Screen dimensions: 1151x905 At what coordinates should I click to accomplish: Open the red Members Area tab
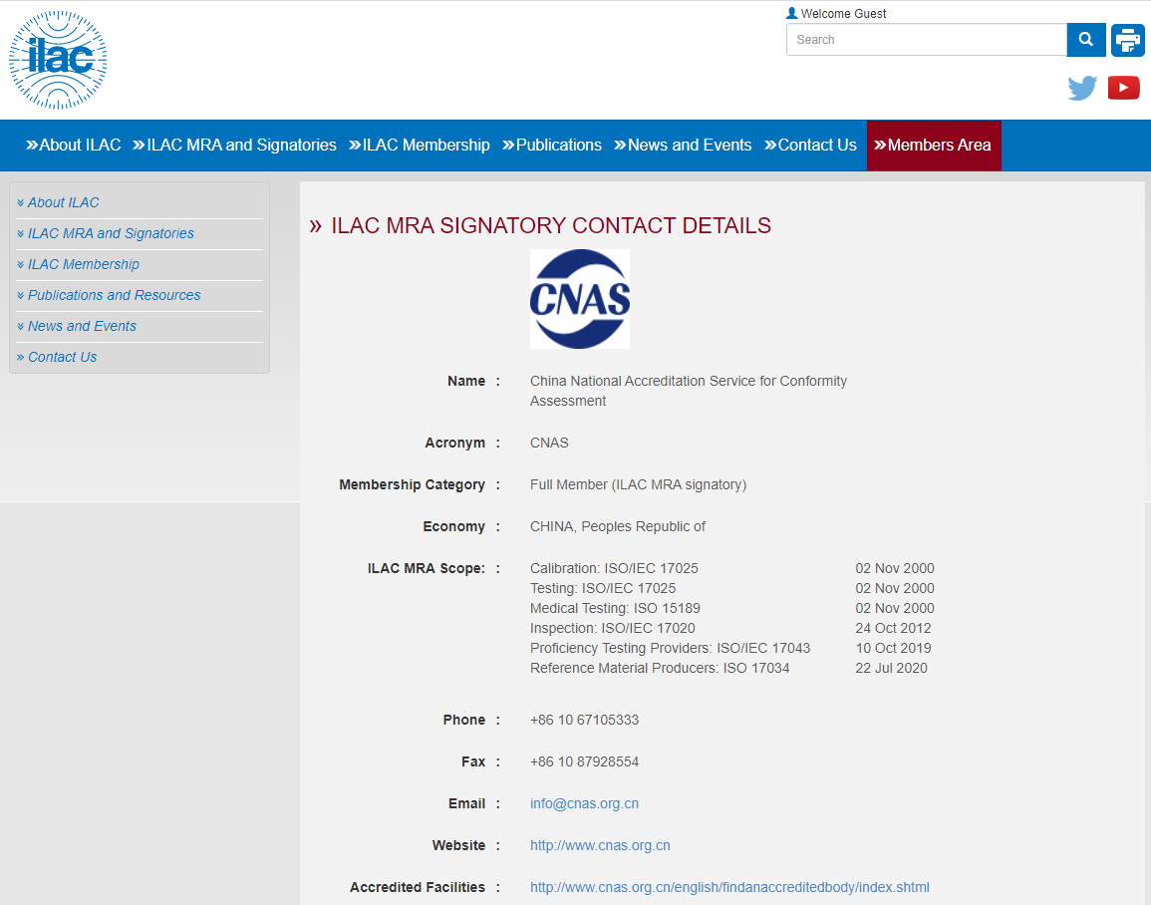pyautogui.click(x=934, y=146)
